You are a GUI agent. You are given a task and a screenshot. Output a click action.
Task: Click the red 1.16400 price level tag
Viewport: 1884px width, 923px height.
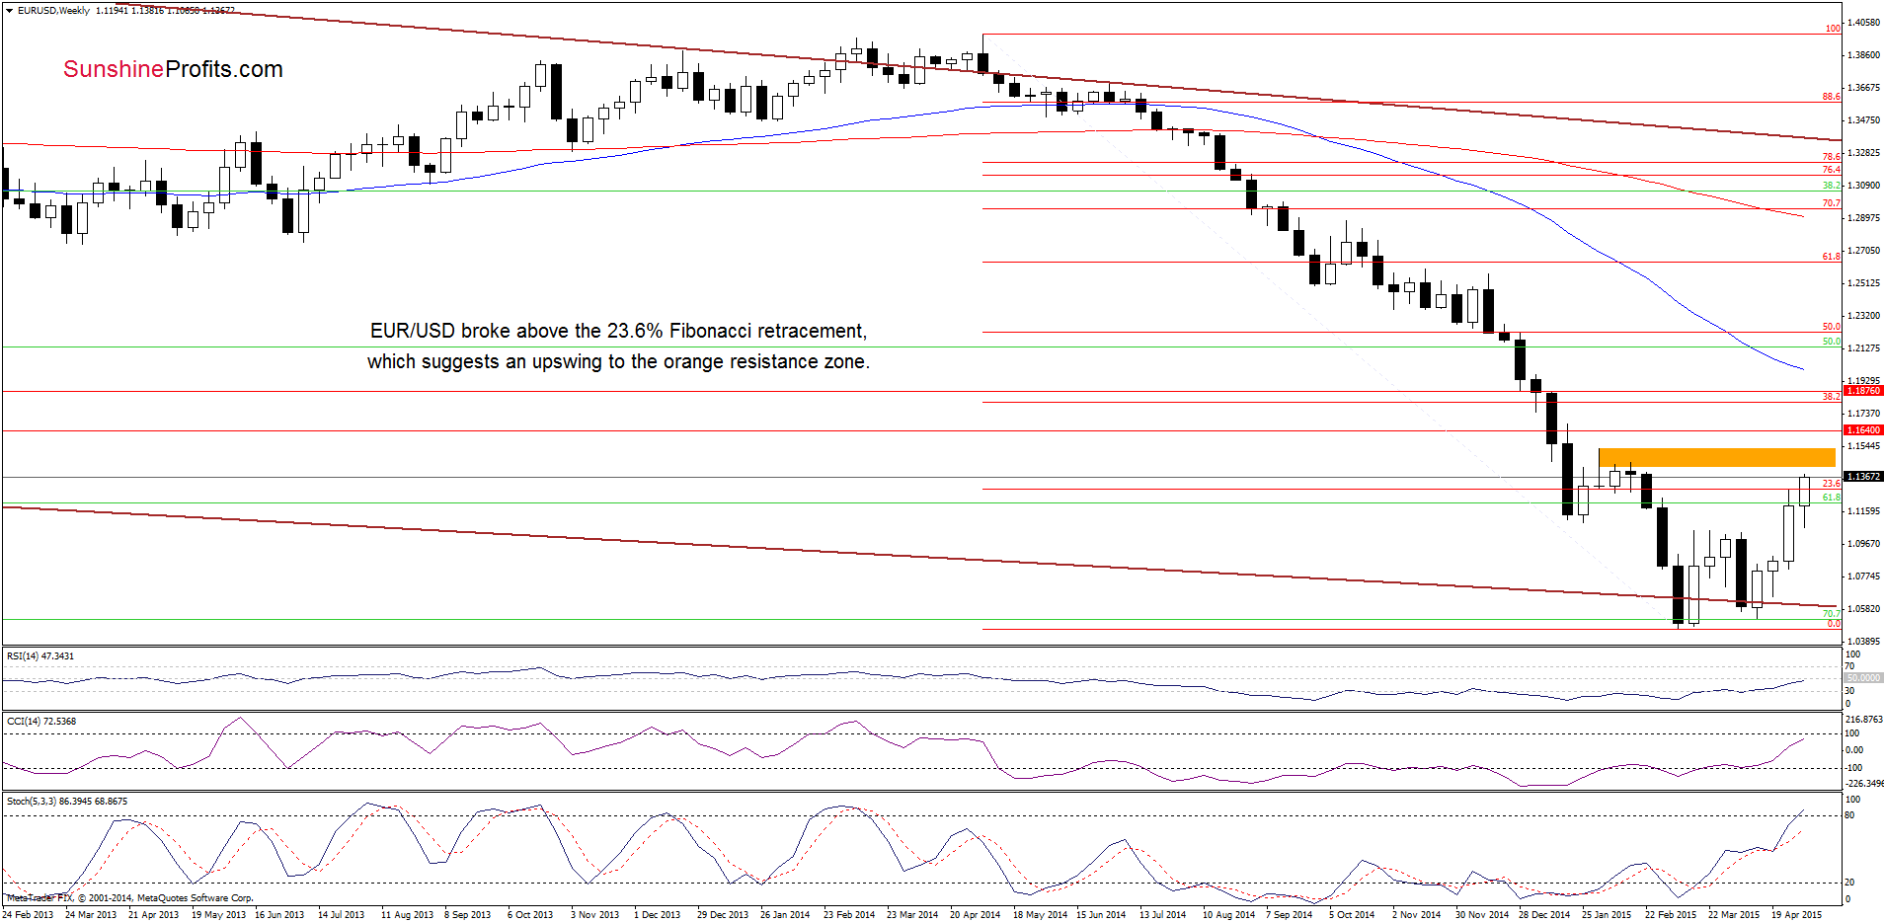pos(1863,430)
